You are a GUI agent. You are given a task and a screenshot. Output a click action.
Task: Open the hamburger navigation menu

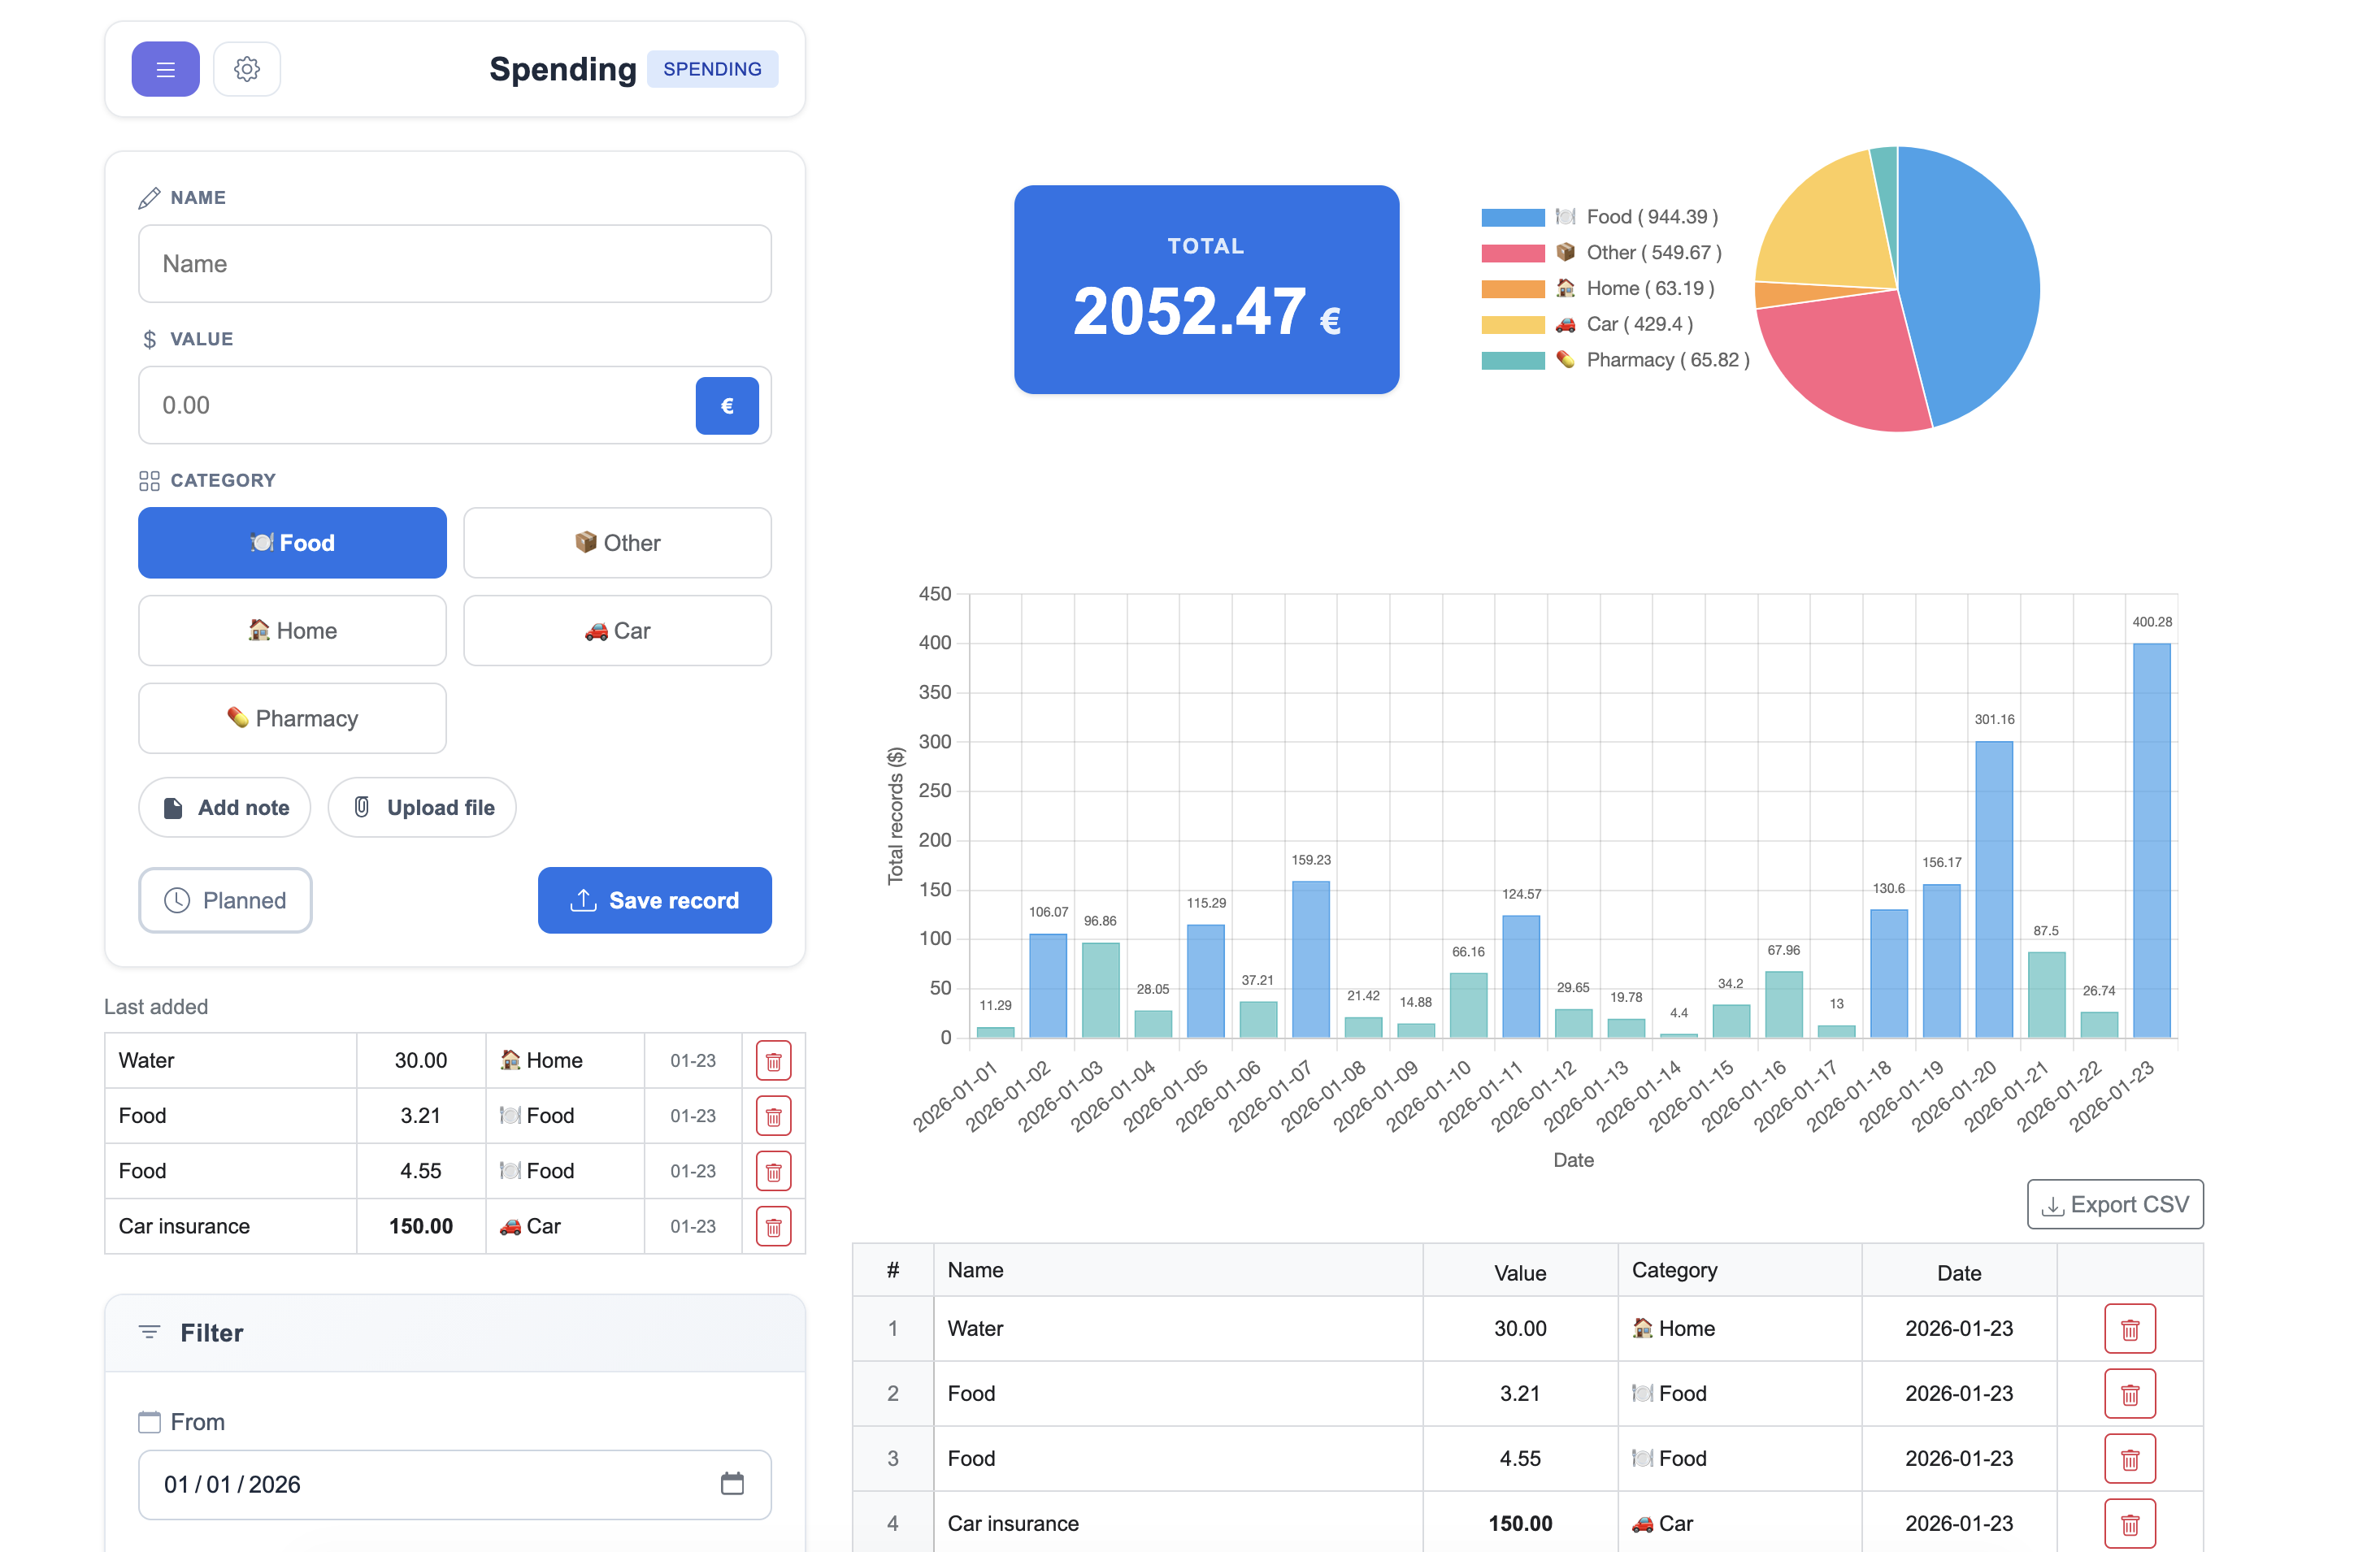165,69
